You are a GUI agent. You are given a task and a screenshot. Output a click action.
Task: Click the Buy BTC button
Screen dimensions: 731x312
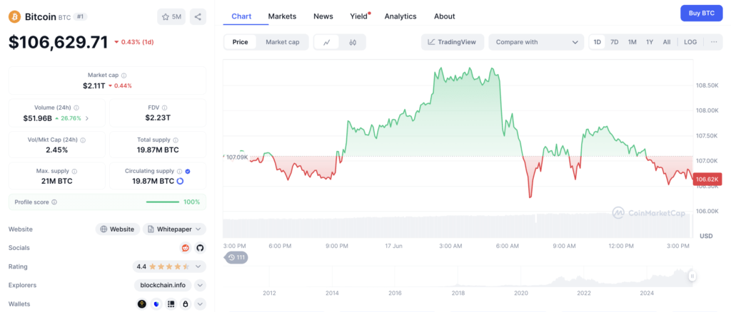[702, 13]
